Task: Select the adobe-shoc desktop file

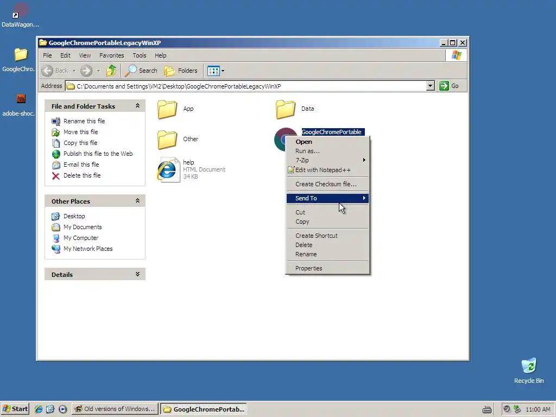Action: coord(20,104)
